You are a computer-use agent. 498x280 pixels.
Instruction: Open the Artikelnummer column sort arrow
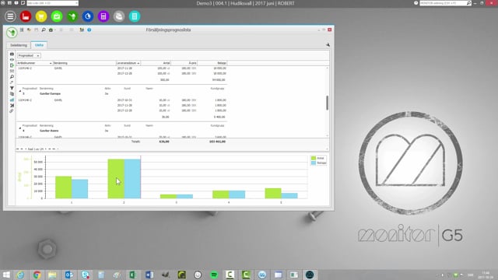(x=51, y=63)
